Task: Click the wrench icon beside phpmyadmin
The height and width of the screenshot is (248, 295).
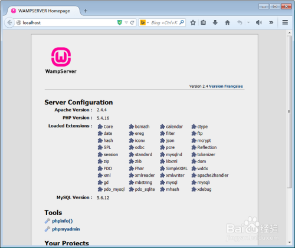Action: [47, 229]
